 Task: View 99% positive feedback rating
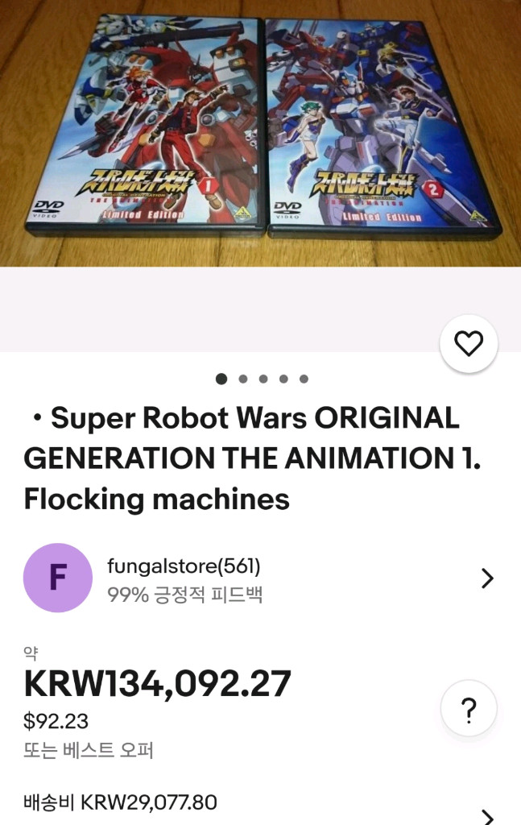(x=185, y=595)
